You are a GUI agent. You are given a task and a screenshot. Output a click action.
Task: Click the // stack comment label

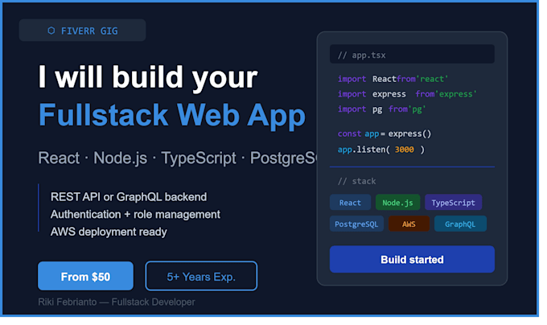pyautogui.click(x=357, y=181)
